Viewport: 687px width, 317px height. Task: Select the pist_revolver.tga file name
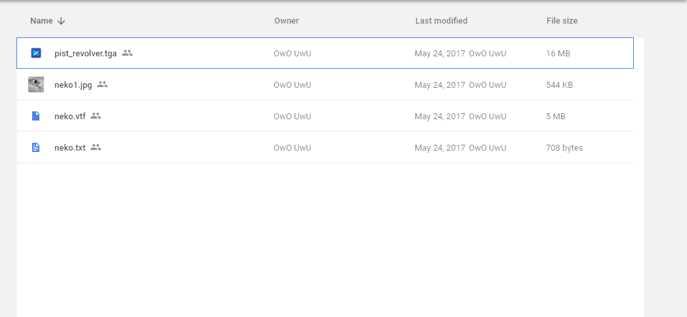[85, 54]
